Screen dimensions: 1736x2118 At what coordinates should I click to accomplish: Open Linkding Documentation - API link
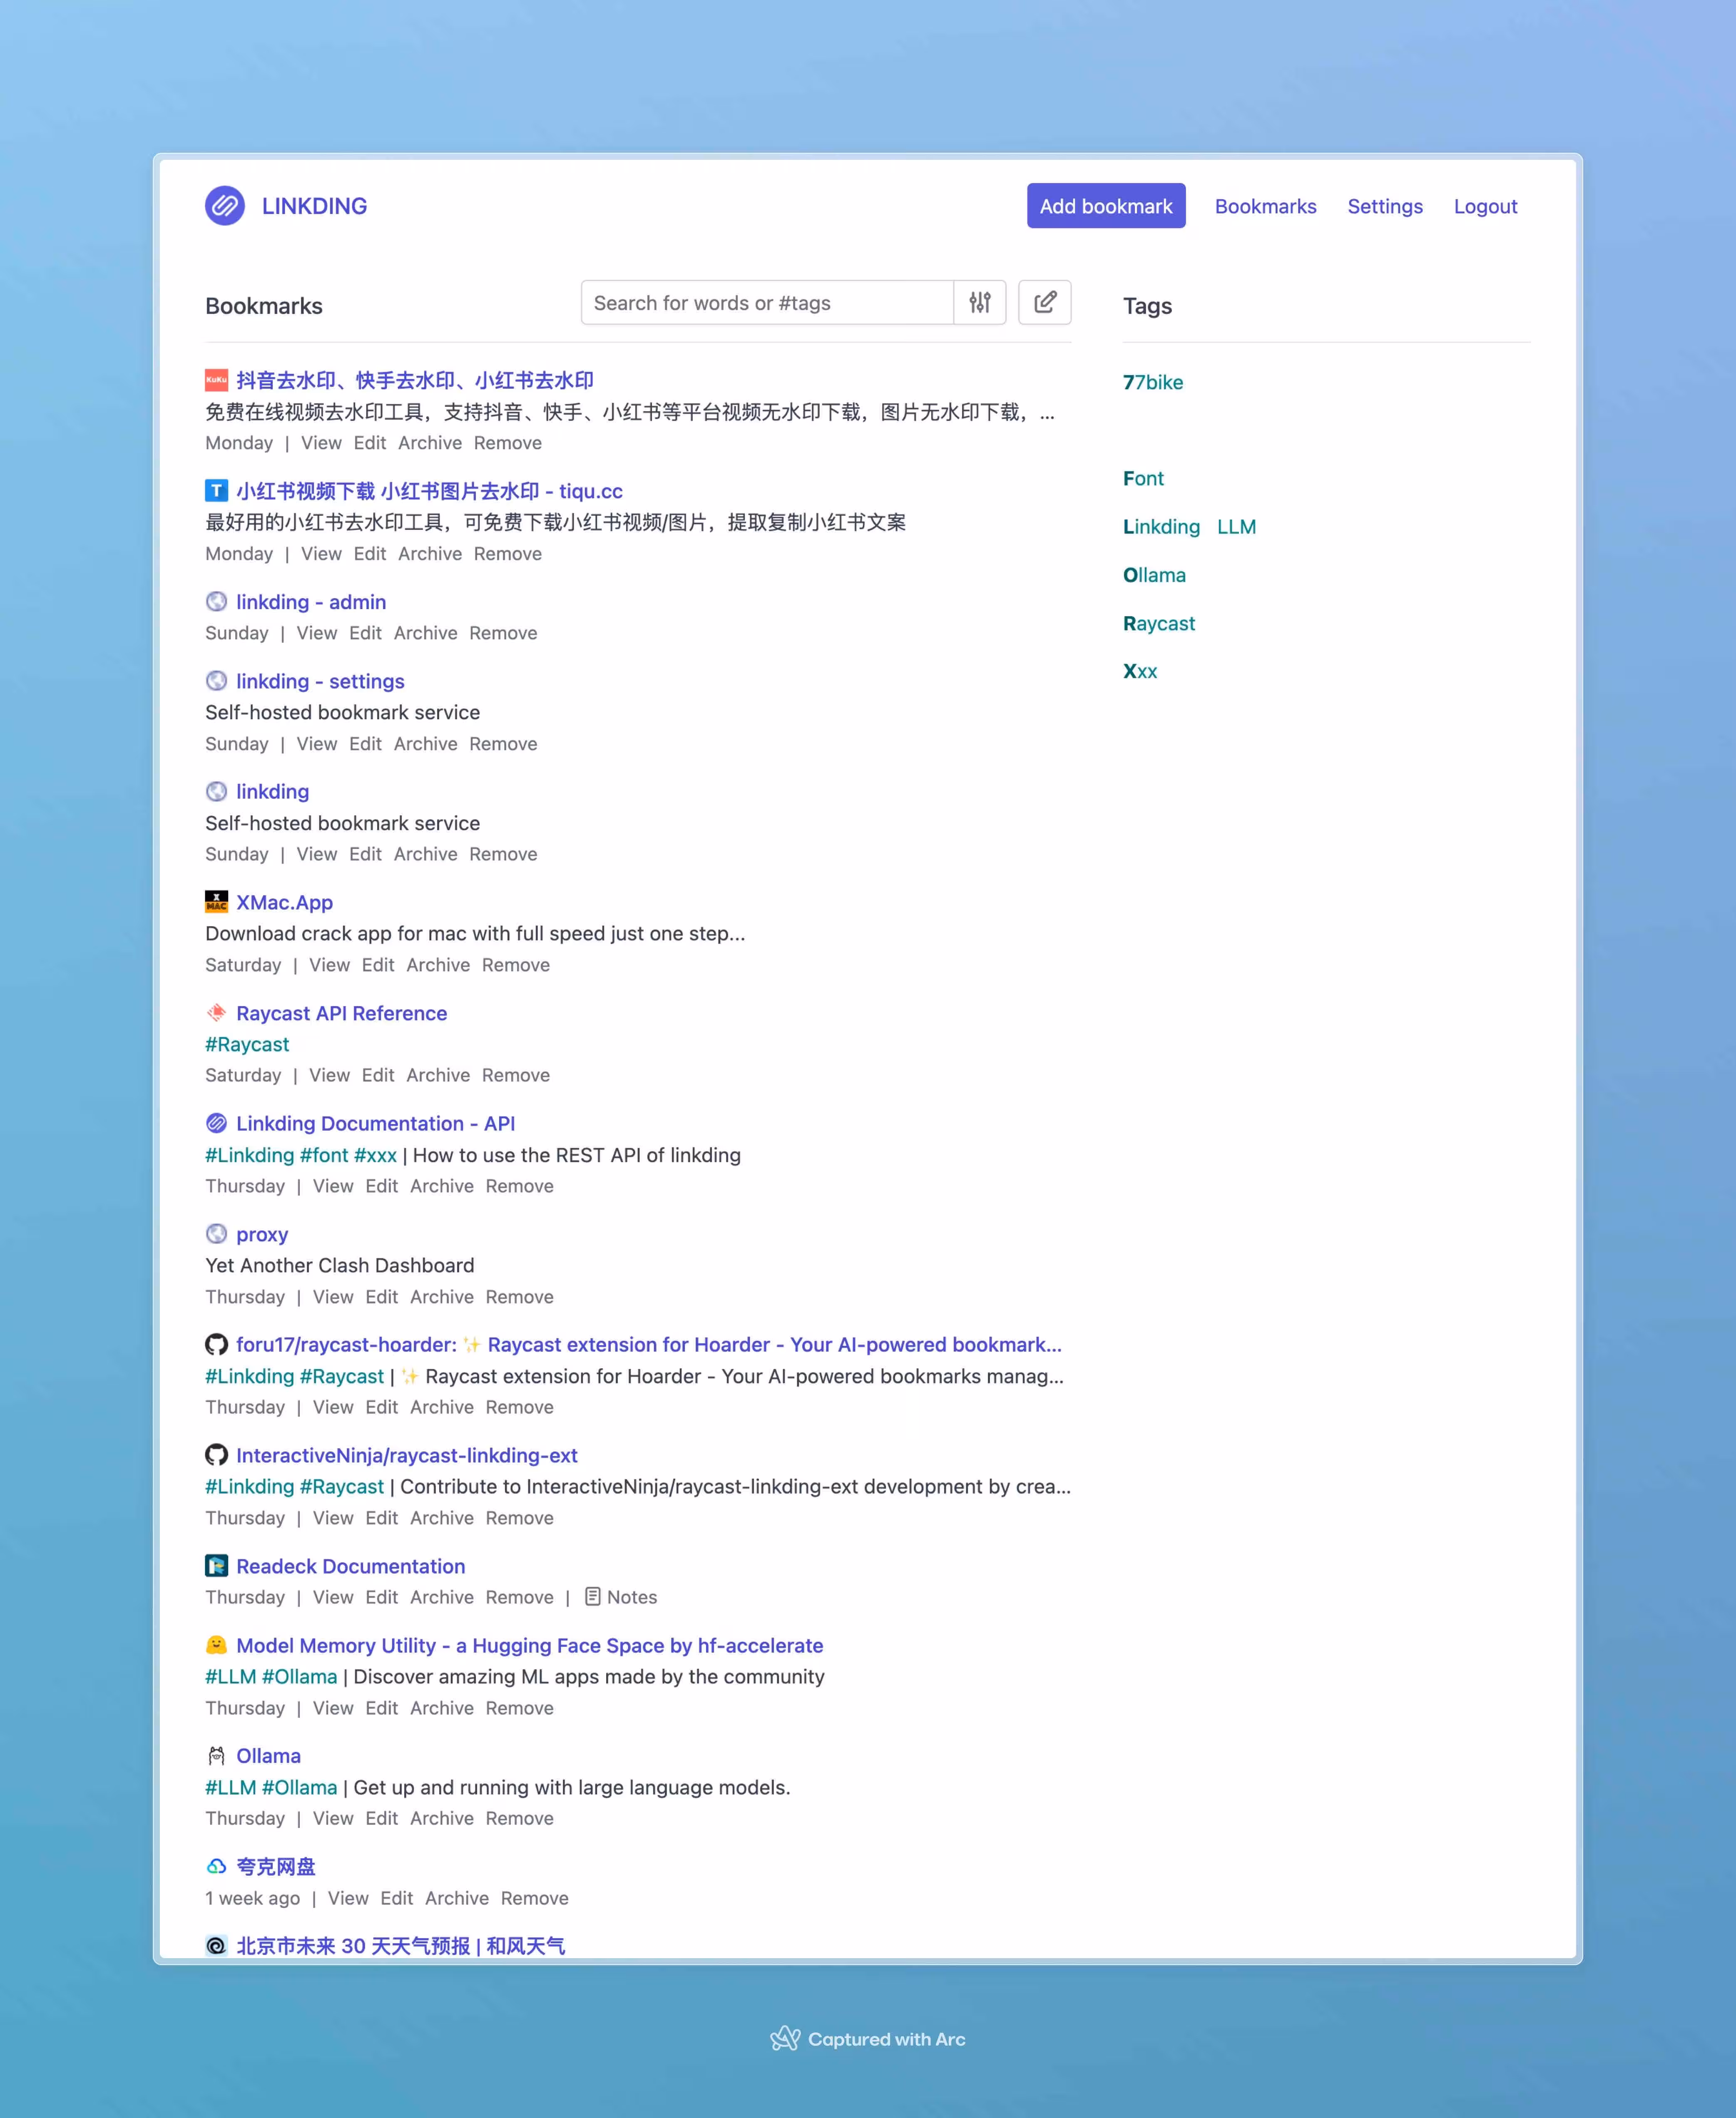375,1123
